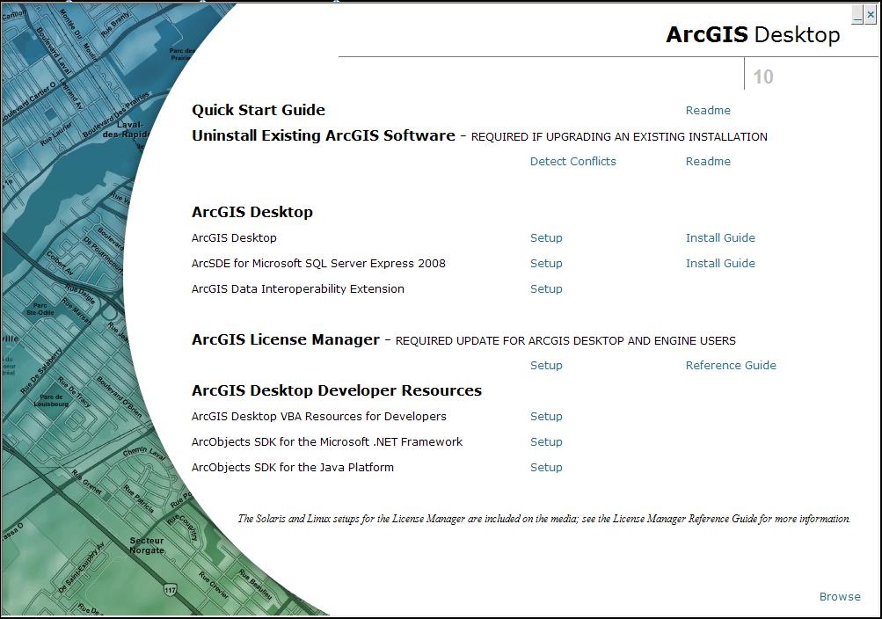Run Detect Conflicts for existing ArcGIS software
This screenshot has height=619, width=882.
click(572, 161)
